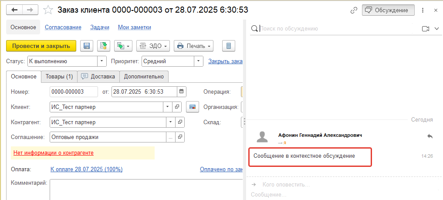This screenshot has width=443, height=200.
Task: Switch to the Доставка tab
Action: 98,77
